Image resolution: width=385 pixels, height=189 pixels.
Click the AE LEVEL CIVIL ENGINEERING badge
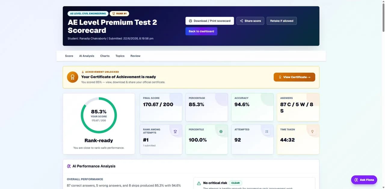point(88,14)
